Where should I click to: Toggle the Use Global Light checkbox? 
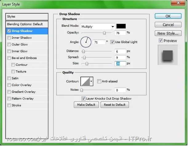(x=112, y=42)
